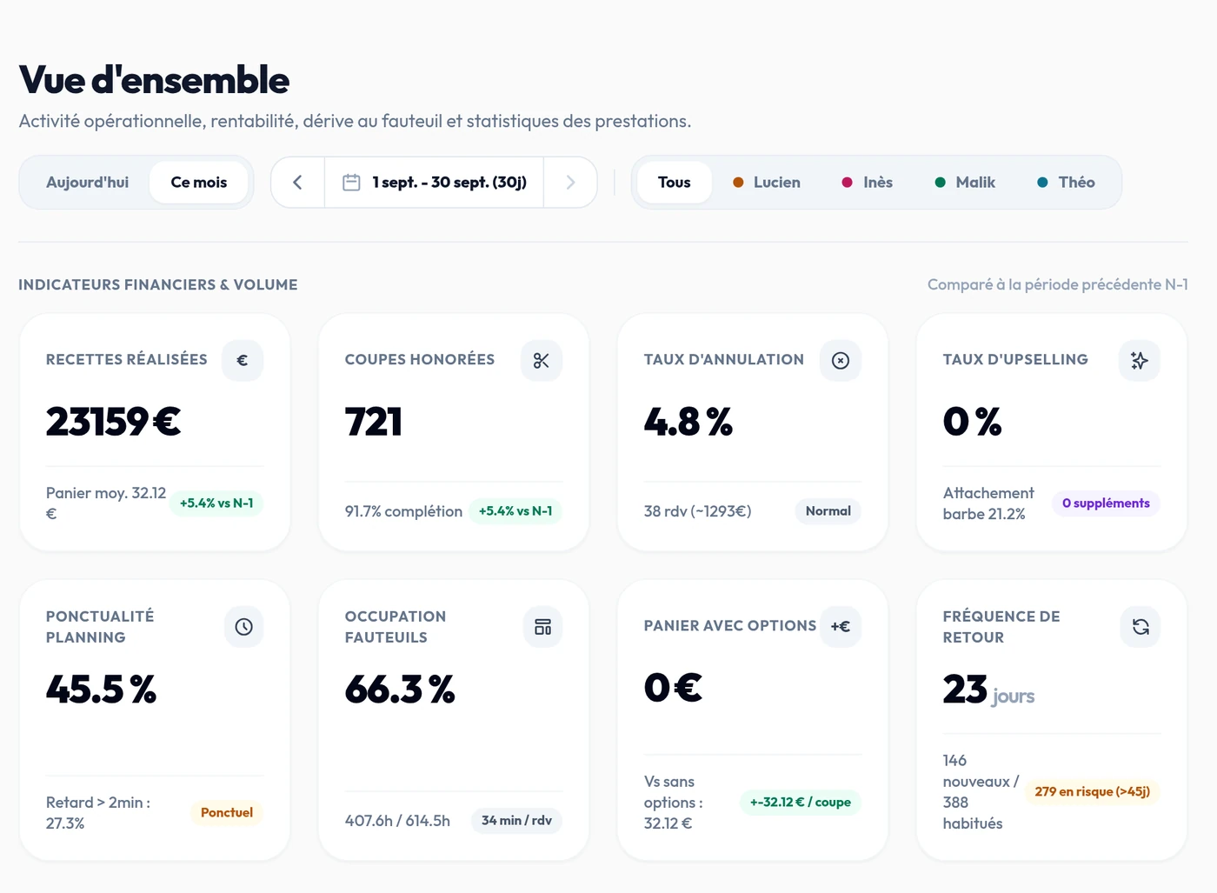Click the +€ icon on Panier avec options card
This screenshot has width=1217, height=893.
click(x=841, y=627)
